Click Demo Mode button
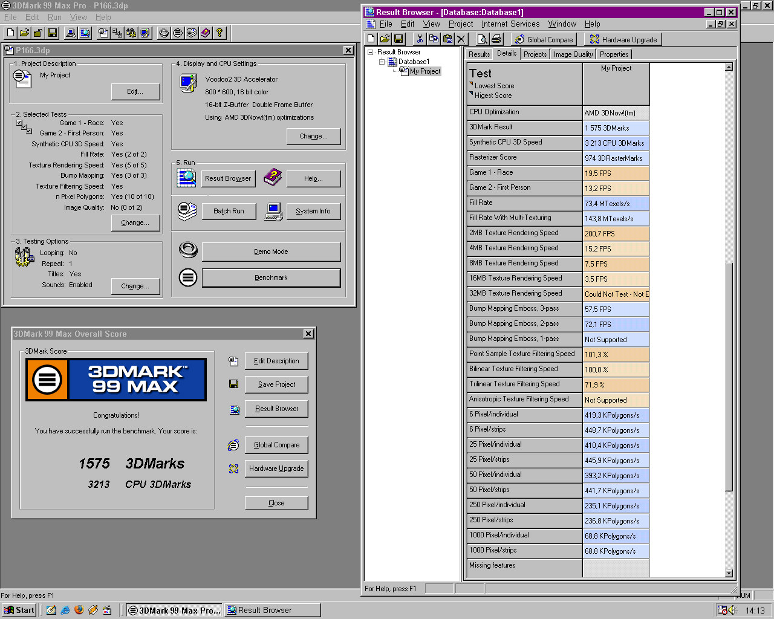Viewport: 774px width, 619px height. click(x=271, y=252)
